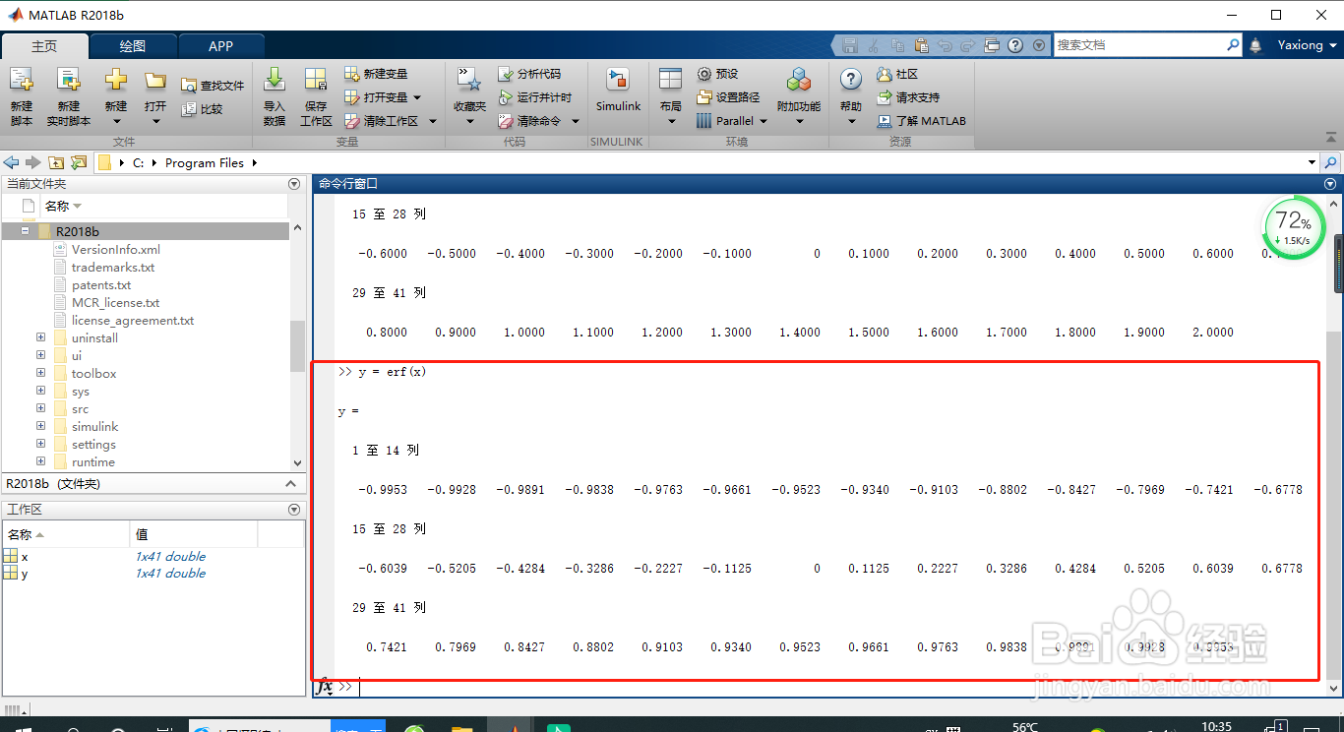
Task: Expand the uninstall folder
Action: [40, 337]
